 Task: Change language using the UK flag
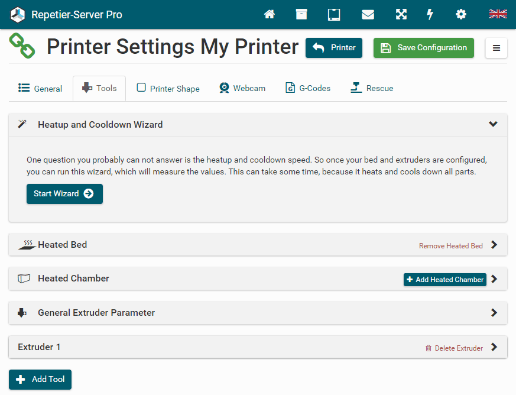tap(498, 14)
